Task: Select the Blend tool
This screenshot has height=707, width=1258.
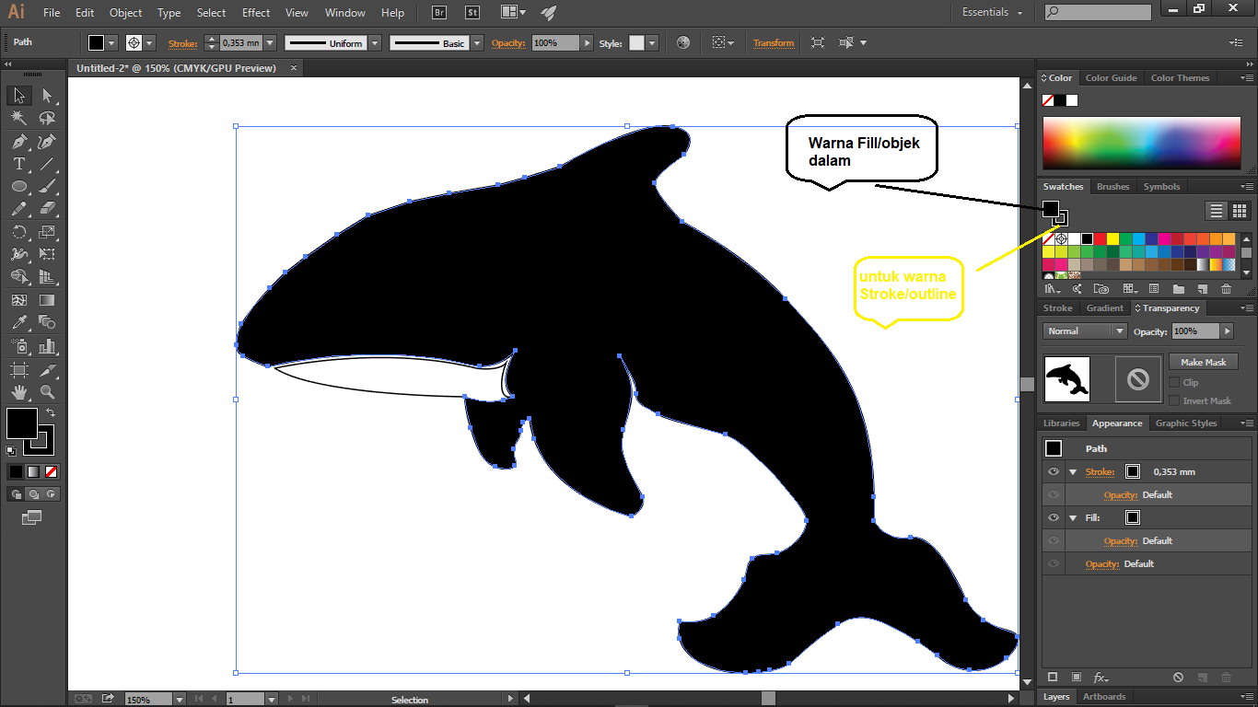Action: pos(47,322)
